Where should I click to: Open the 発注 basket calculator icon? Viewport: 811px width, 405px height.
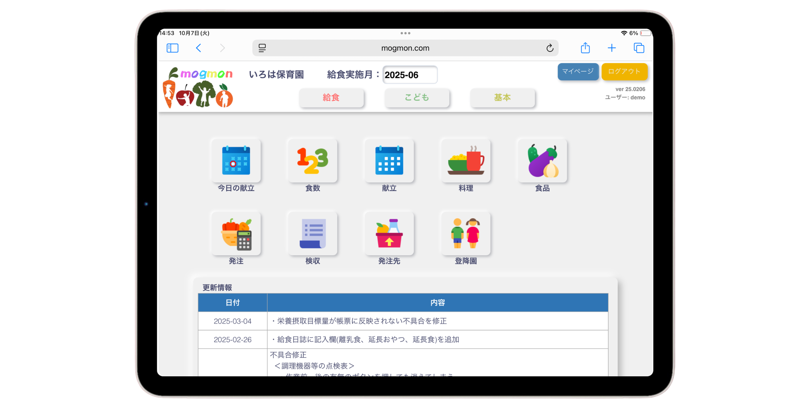(x=236, y=234)
